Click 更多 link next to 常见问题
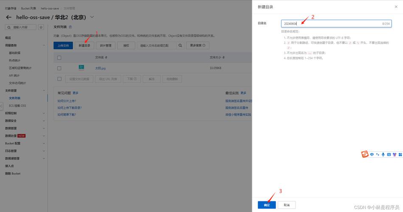This screenshot has height=212, width=403. pyautogui.click(x=75, y=93)
